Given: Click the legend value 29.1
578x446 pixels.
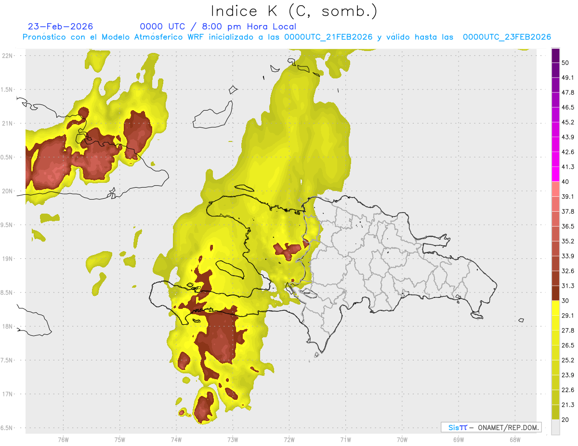Looking at the screenshot, I should coord(568,316).
